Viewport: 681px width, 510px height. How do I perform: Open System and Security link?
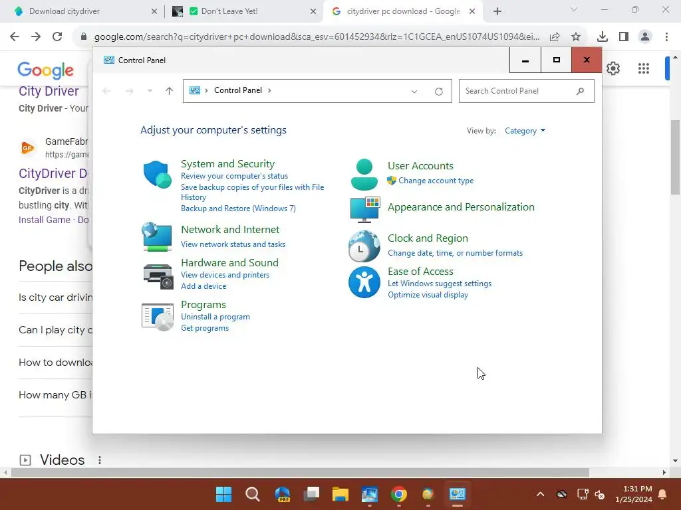227,164
